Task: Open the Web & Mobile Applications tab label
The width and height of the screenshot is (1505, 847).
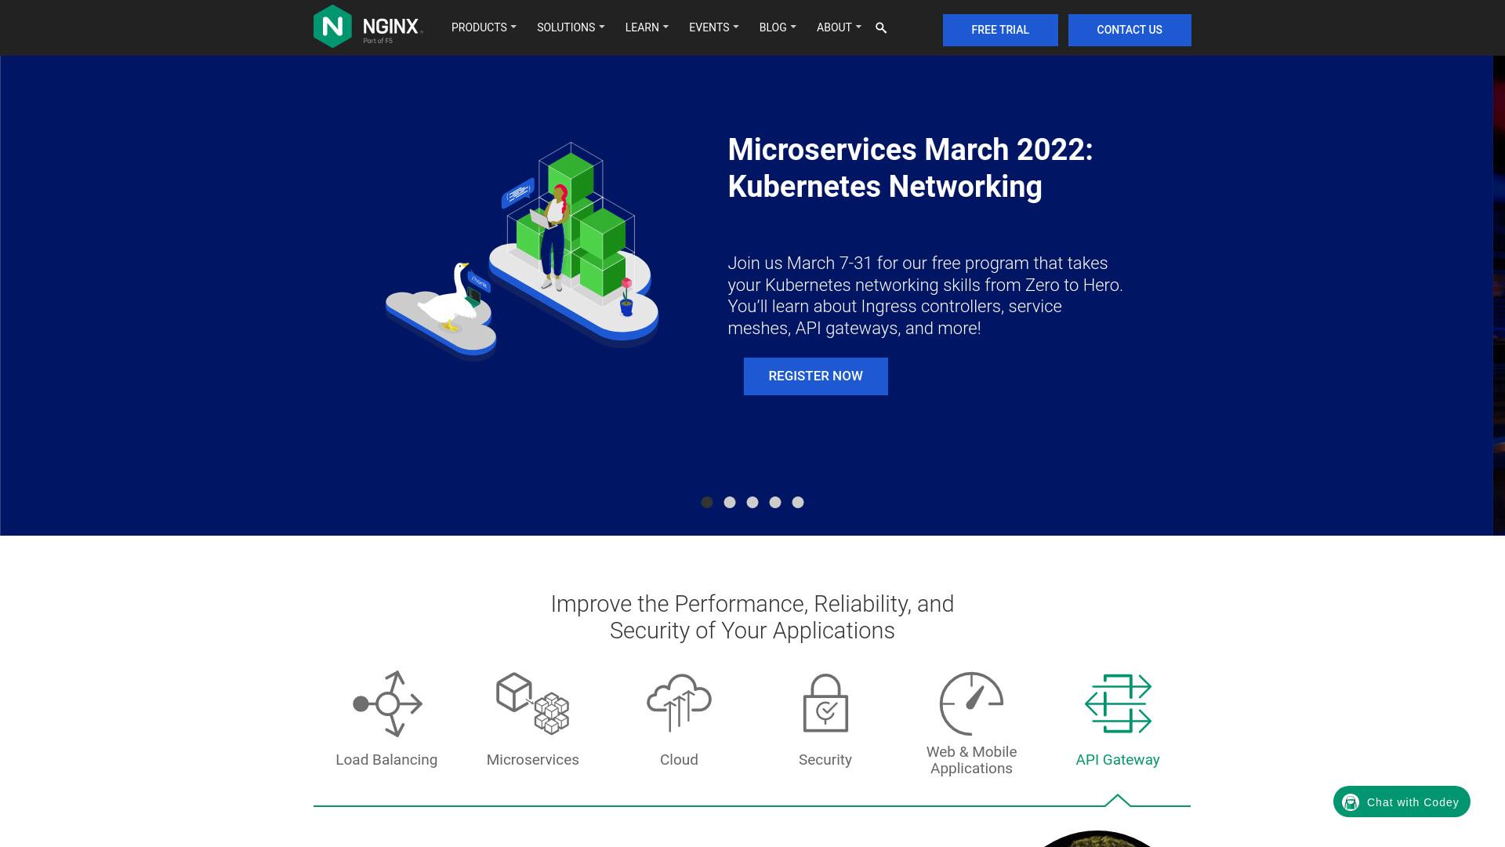Action: [971, 761]
